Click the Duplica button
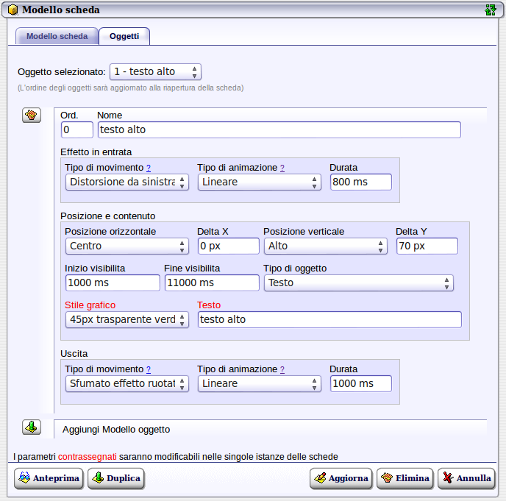 point(115,478)
